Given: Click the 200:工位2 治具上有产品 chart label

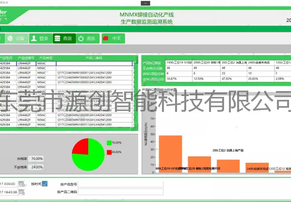Looking at the screenshot, I should 228,150.
